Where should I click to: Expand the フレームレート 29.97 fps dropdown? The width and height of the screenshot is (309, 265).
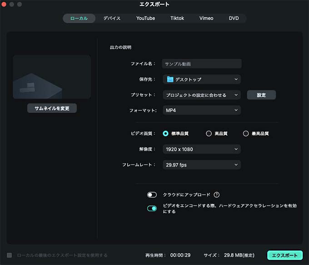pyautogui.click(x=202, y=165)
